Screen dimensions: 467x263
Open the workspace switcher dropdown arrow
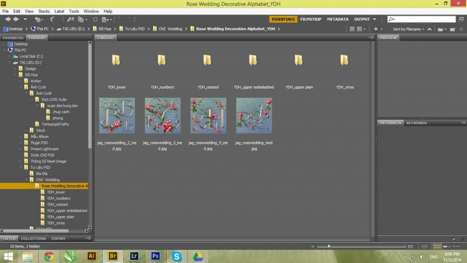click(x=374, y=19)
